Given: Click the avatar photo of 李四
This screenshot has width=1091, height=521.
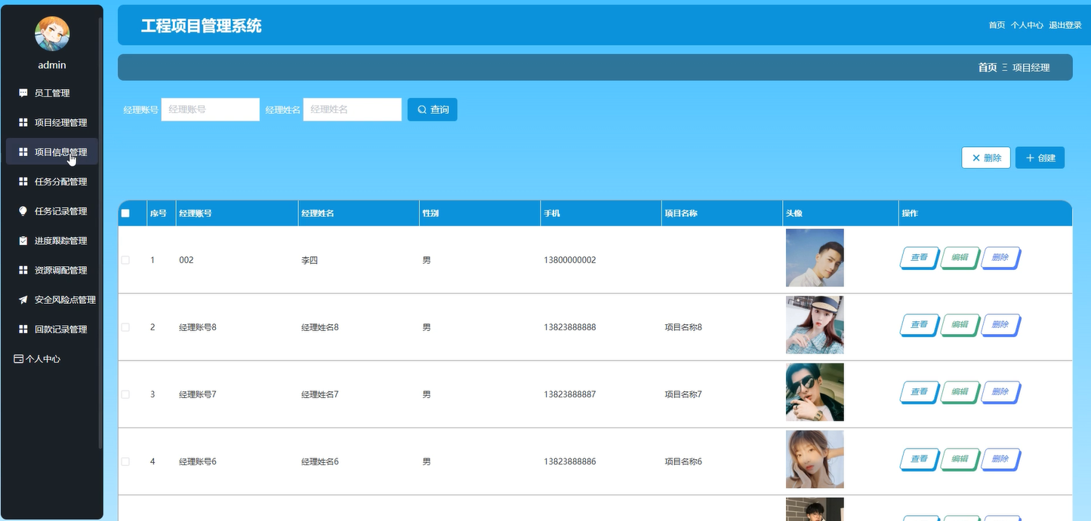Looking at the screenshot, I should click(x=815, y=258).
